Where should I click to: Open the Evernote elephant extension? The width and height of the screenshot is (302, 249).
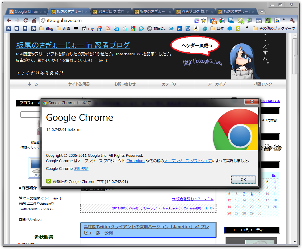point(268,21)
